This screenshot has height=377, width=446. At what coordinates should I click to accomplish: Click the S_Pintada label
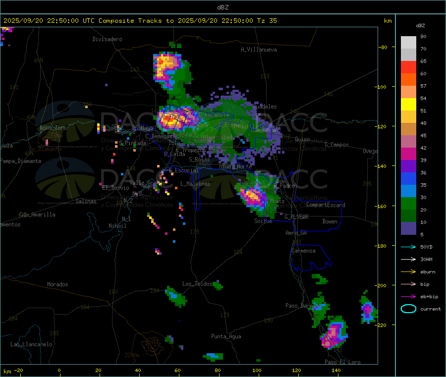(x=132, y=143)
